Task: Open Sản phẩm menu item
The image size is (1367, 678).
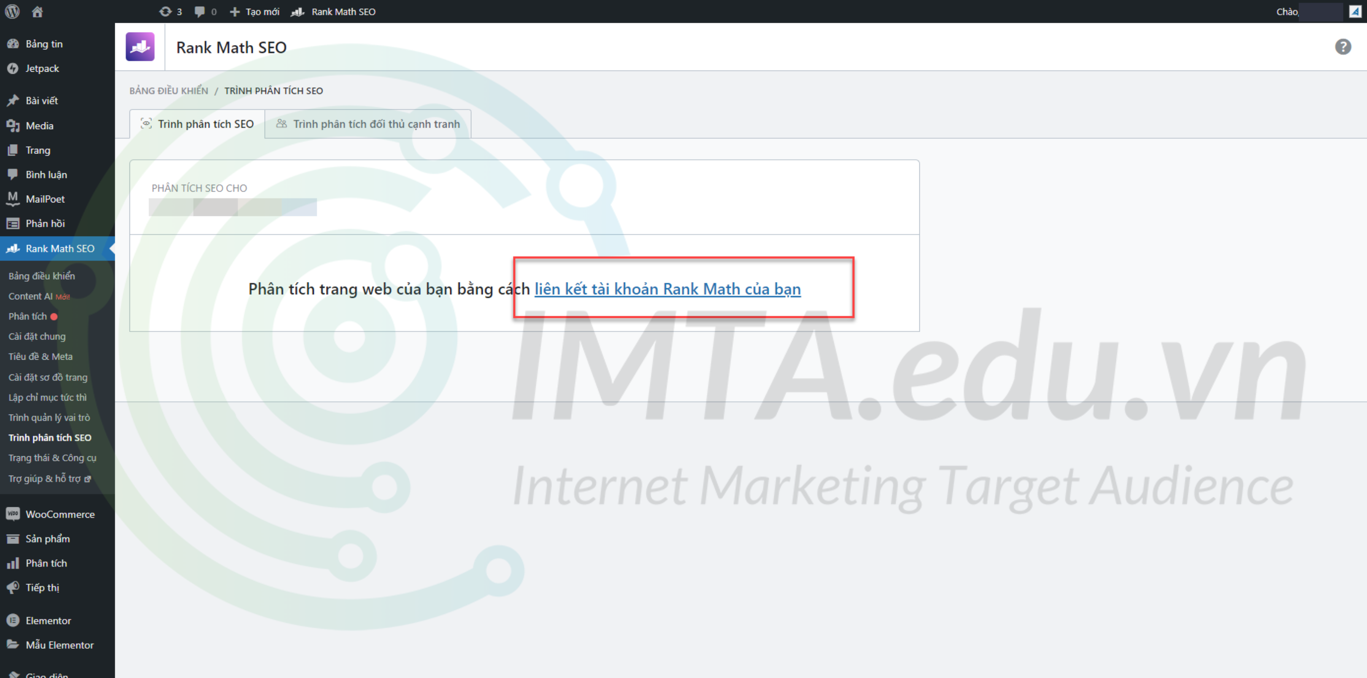Action: pyautogui.click(x=48, y=538)
